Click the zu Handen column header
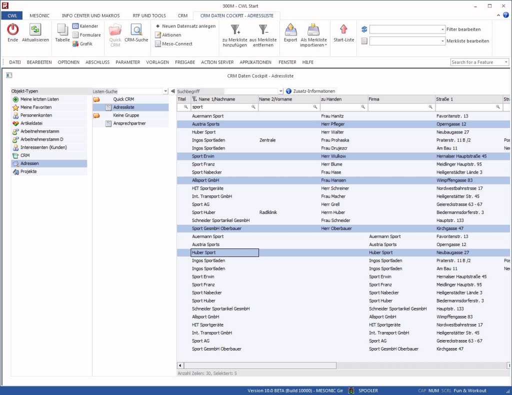512x395 pixels. [x=344, y=99]
